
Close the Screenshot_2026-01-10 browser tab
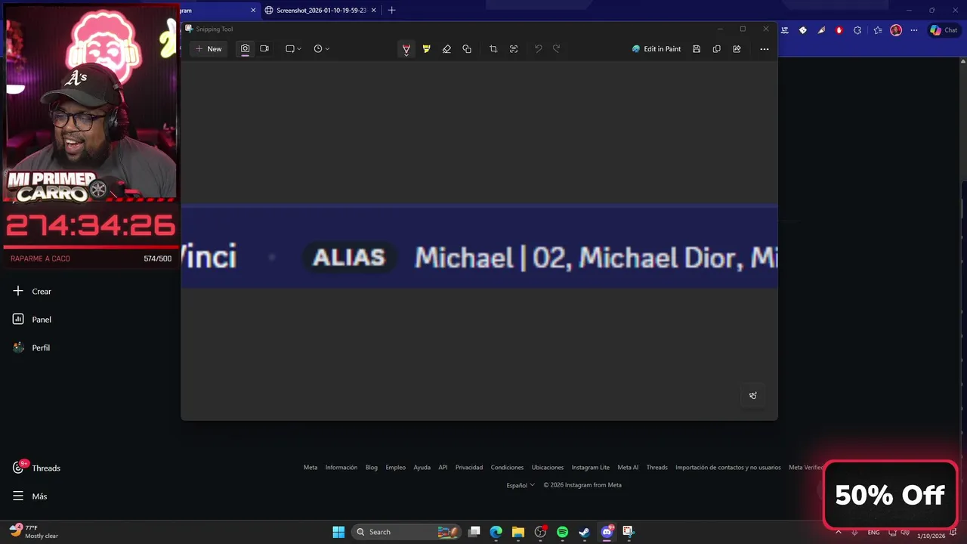click(x=374, y=11)
